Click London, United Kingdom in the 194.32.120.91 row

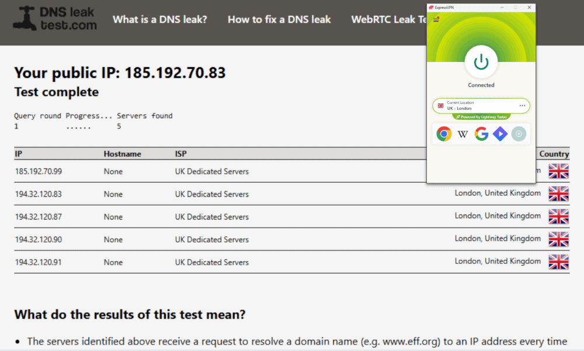[498, 261]
